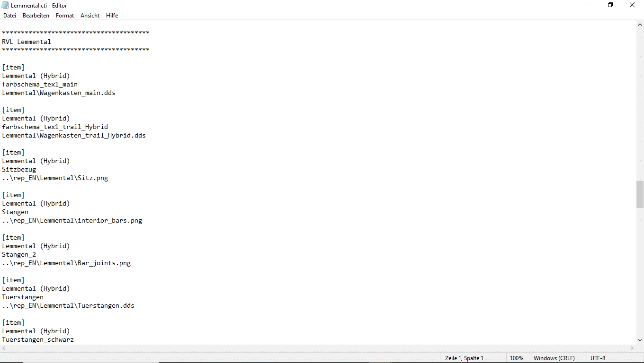The height and width of the screenshot is (363, 644).
Task: Click the Windows (CRLF) status bar field
Action: click(x=554, y=358)
